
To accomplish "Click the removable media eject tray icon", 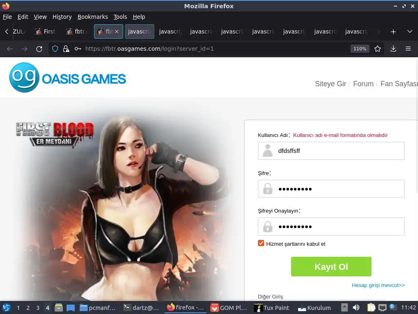I will click(x=345, y=307).
